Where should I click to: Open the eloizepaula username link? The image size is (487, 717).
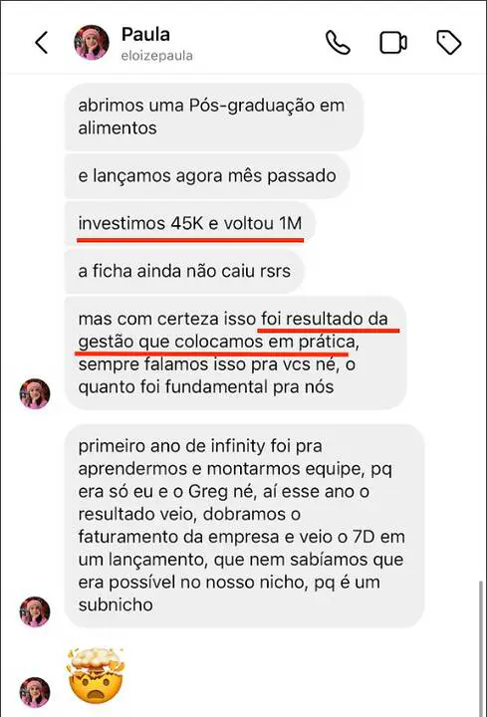click(156, 56)
